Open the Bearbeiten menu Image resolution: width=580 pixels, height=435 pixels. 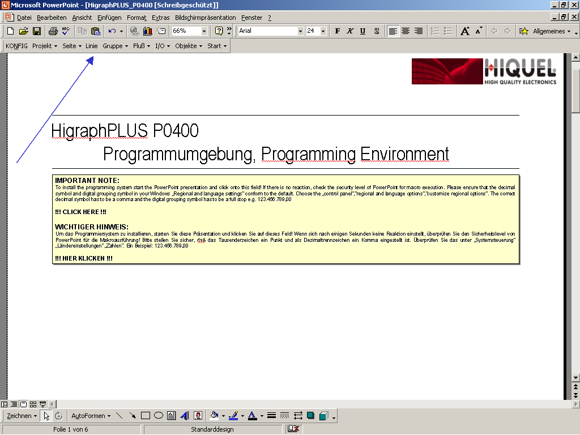pos(52,18)
